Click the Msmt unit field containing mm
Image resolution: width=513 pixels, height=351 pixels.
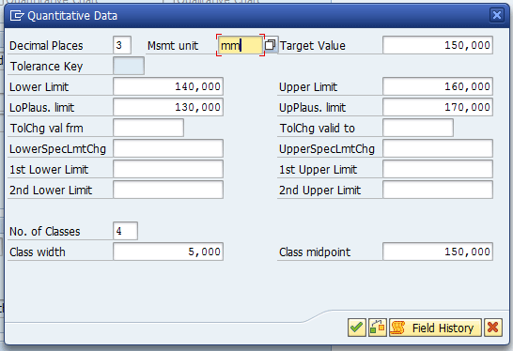tap(241, 45)
